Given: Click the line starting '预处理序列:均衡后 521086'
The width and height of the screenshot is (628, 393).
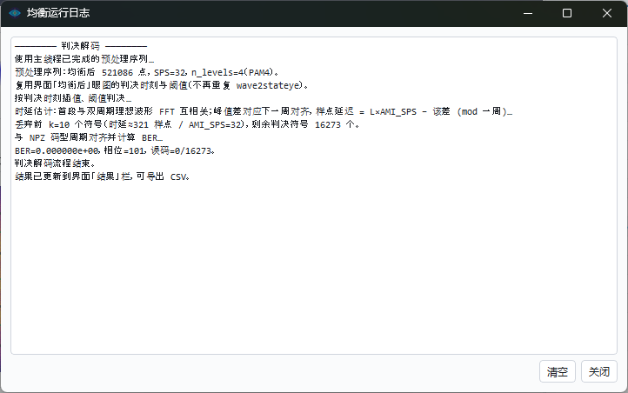Looking at the screenshot, I should pyautogui.click(x=147, y=72).
